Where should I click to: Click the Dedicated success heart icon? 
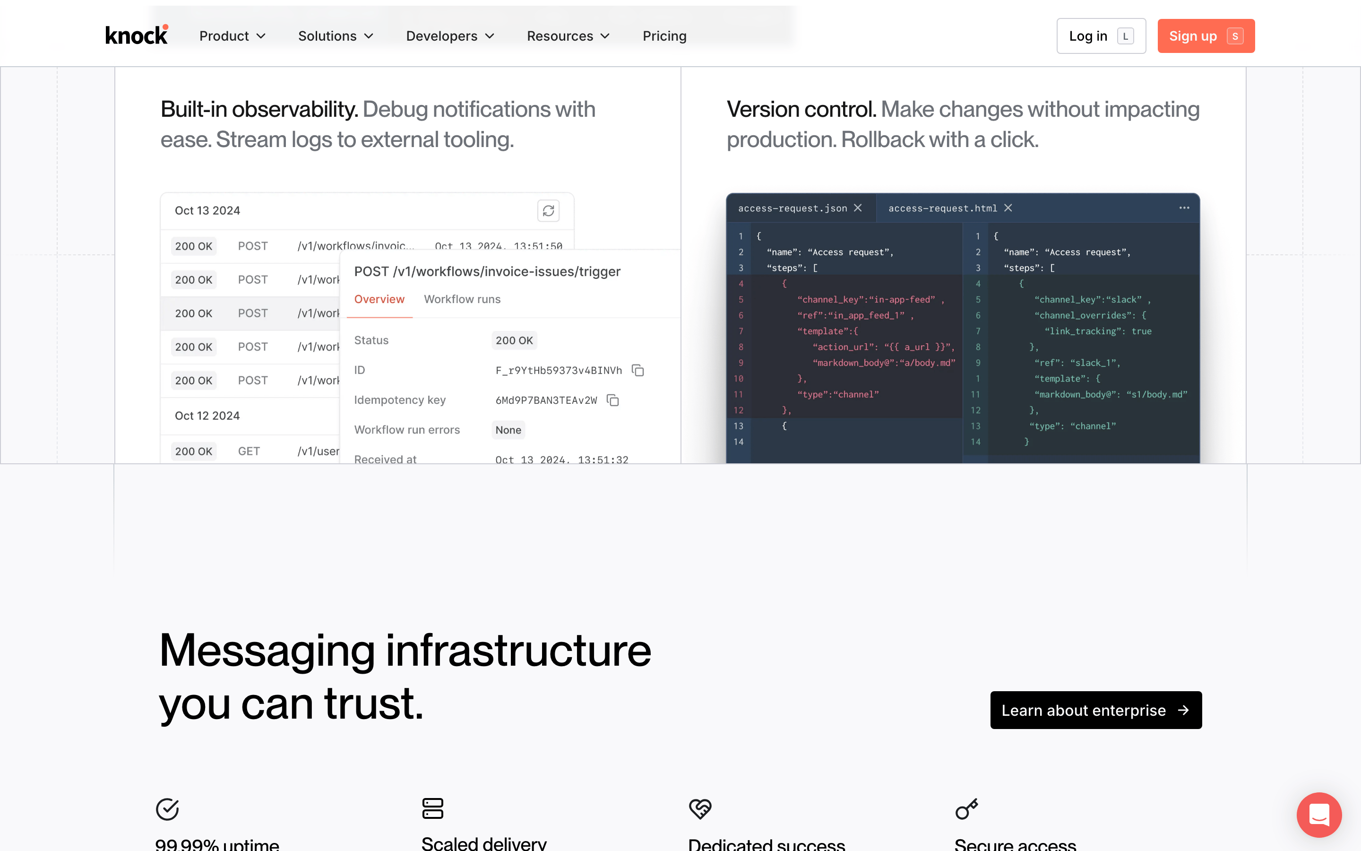tap(700, 809)
